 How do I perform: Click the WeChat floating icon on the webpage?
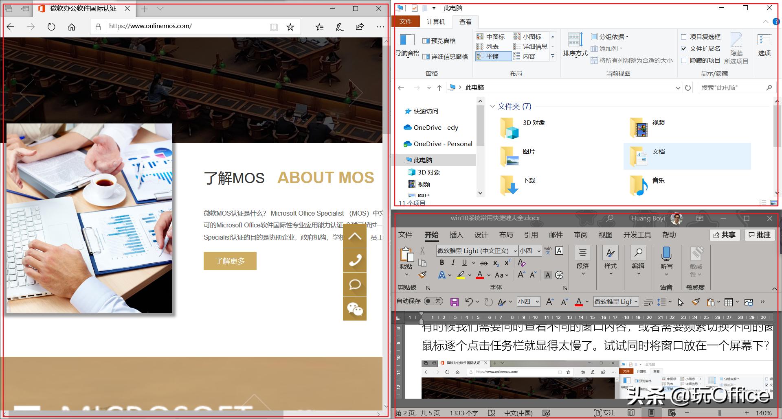[355, 309]
